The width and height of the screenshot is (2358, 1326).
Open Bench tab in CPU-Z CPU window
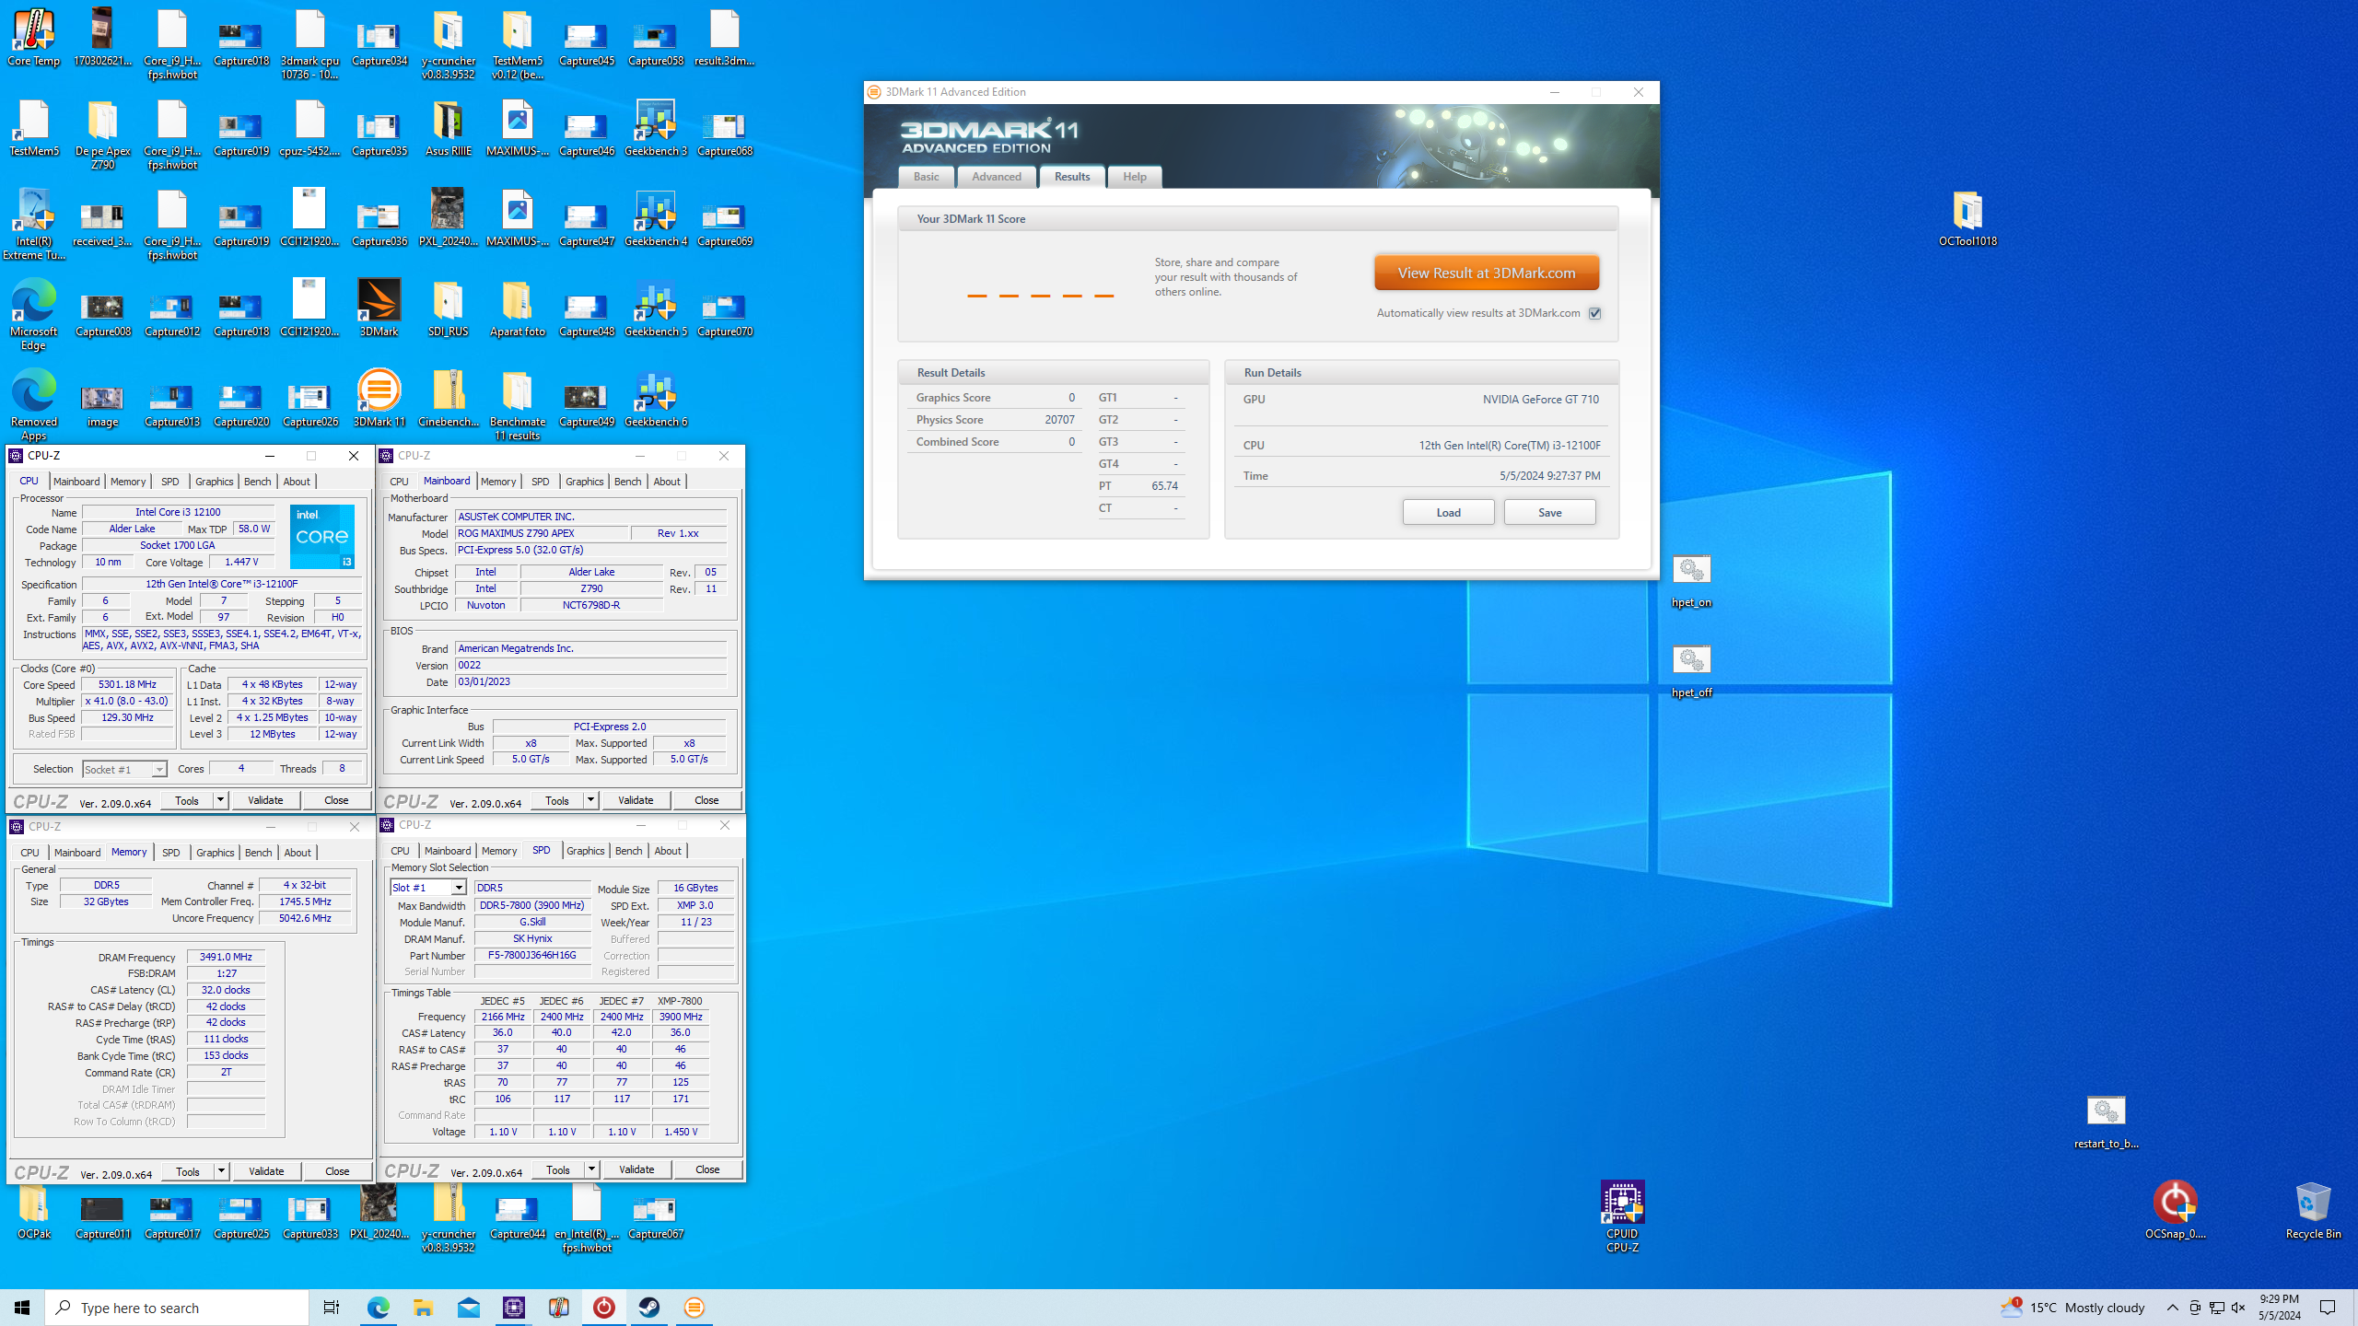click(x=257, y=482)
